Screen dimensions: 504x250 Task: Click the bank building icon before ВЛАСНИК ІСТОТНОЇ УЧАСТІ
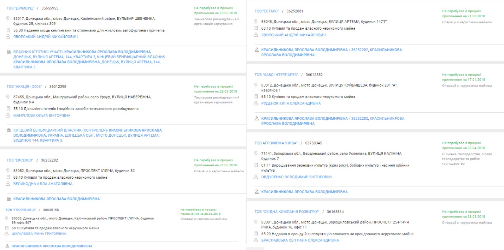coord(8,52)
